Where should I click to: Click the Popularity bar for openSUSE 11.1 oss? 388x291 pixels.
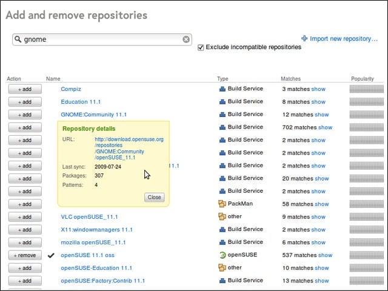[x=366, y=255]
